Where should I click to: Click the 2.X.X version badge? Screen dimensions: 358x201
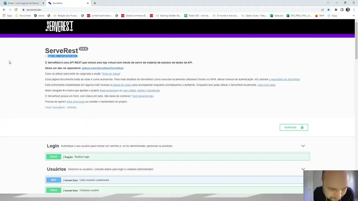[83, 49]
